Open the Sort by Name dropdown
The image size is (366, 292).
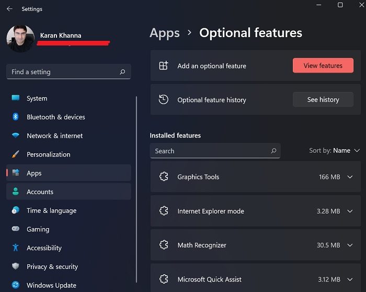pyautogui.click(x=335, y=151)
